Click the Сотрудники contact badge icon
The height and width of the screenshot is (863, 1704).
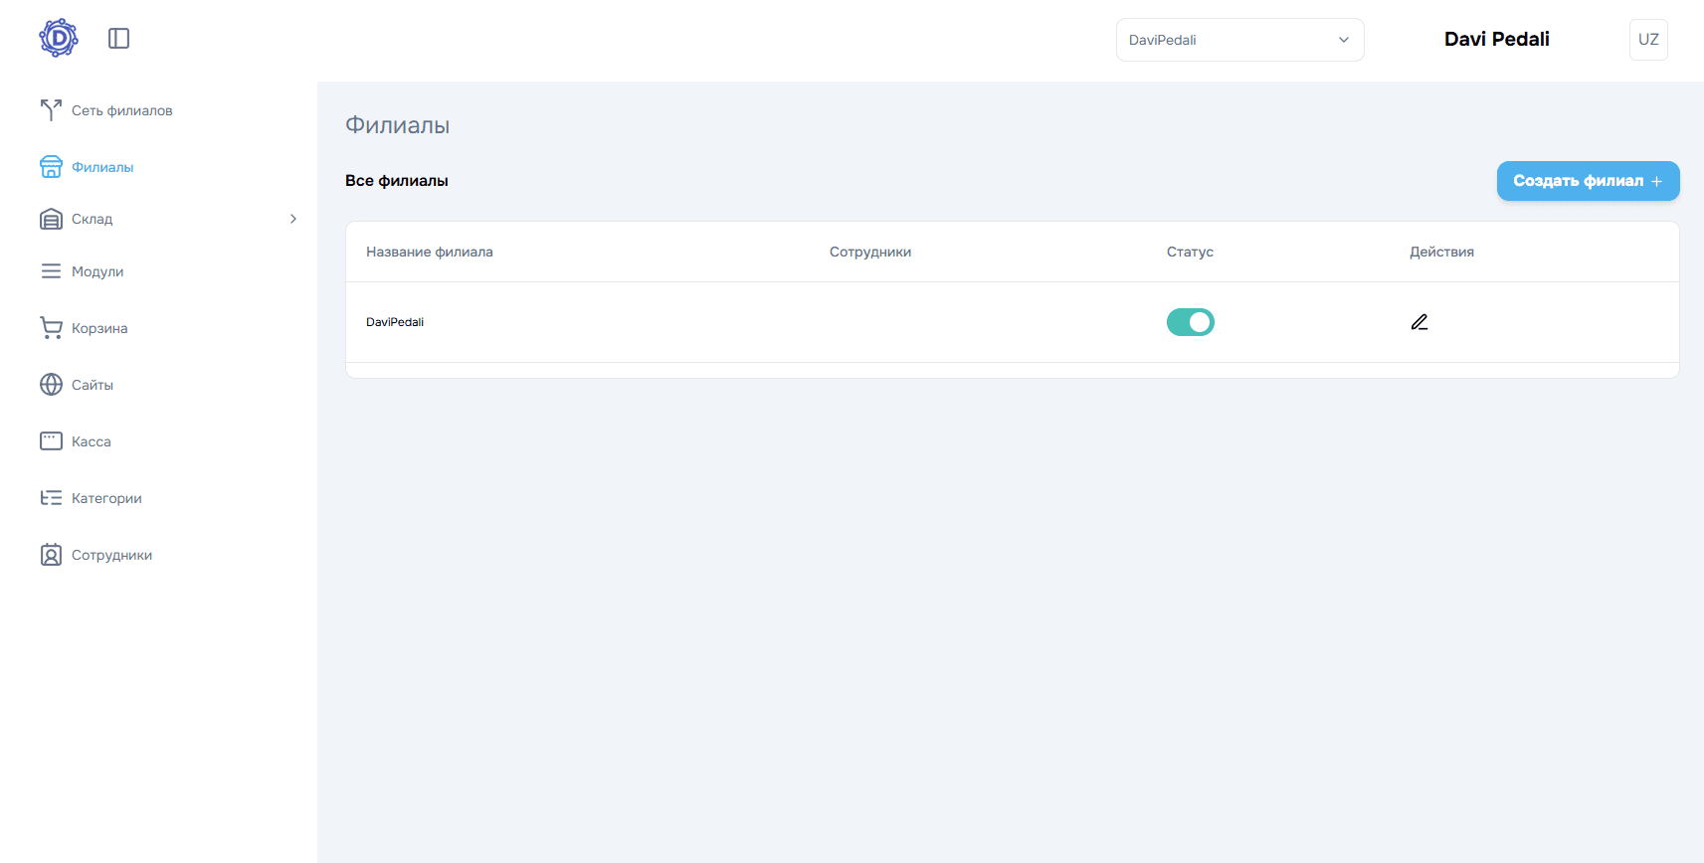pyautogui.click(x=51, y=555)
